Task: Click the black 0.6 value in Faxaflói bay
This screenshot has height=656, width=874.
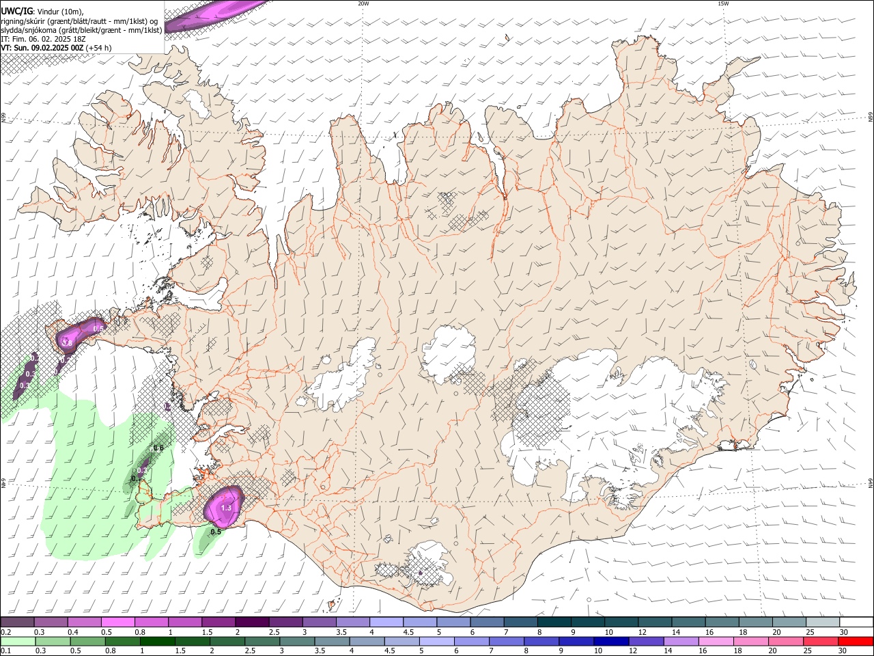Action: coord(158,448)
